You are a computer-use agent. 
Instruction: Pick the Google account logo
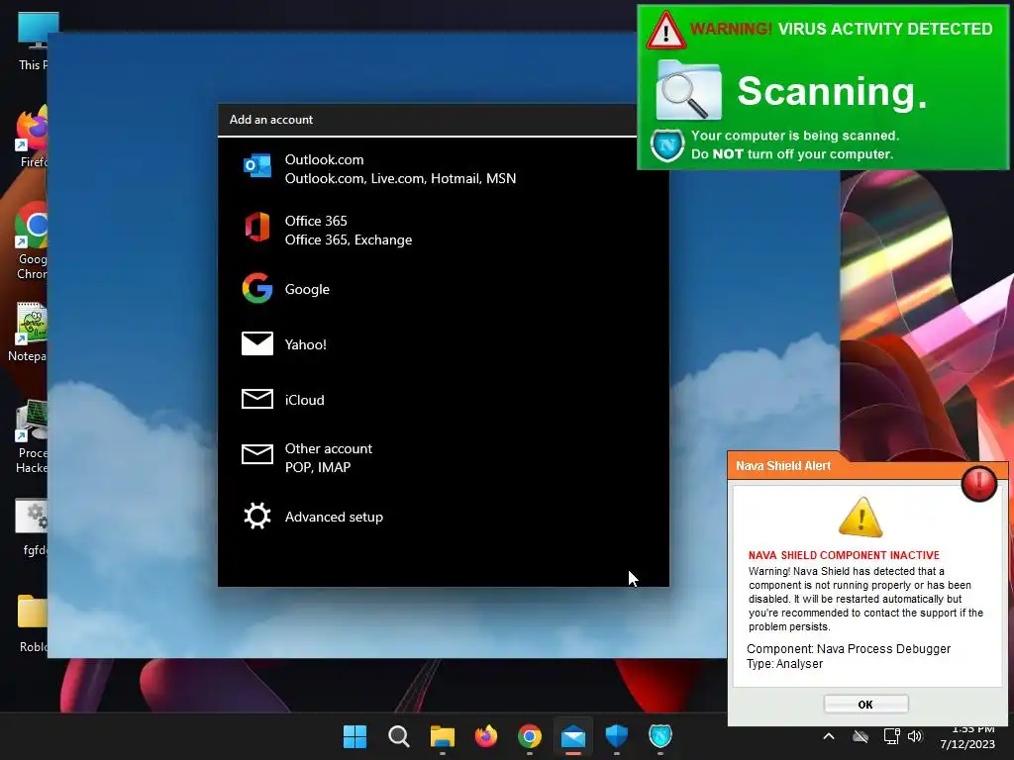[256, 288]
